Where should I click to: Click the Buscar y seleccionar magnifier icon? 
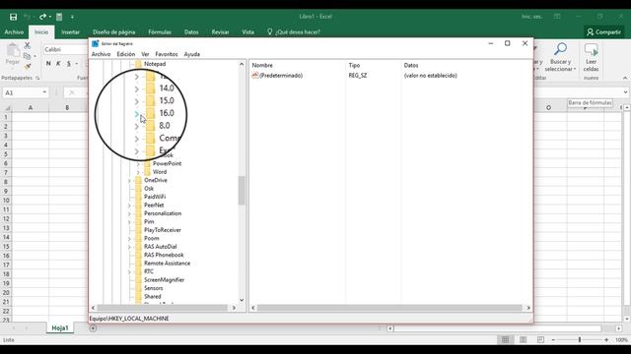point(560,49)
